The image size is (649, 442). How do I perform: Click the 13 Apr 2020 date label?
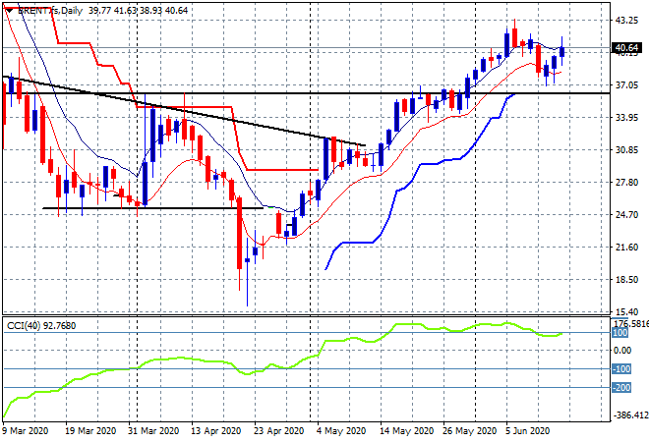[215, 431]
